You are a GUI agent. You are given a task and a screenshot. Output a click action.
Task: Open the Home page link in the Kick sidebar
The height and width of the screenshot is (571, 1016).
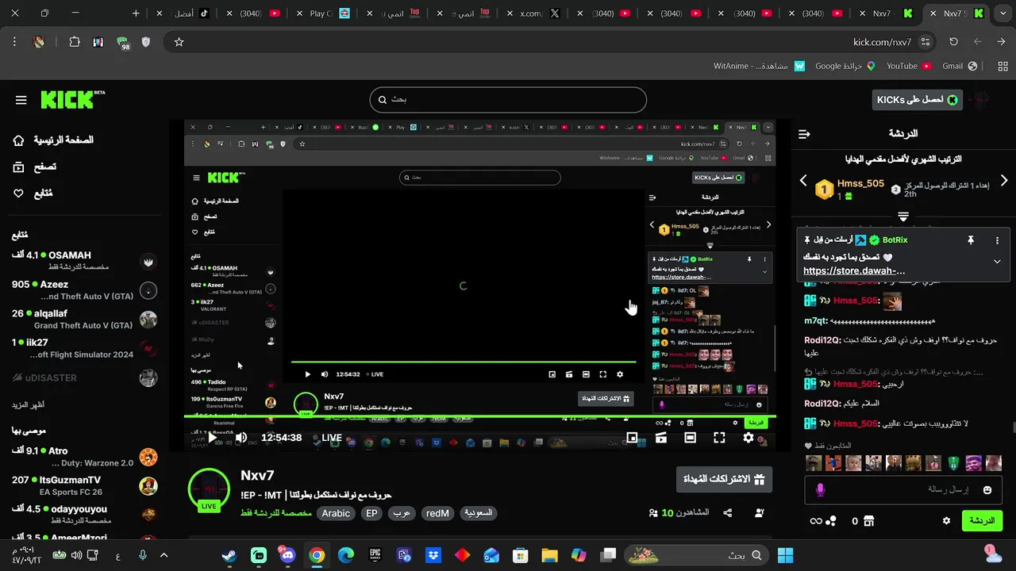click(x=53, y=140)
